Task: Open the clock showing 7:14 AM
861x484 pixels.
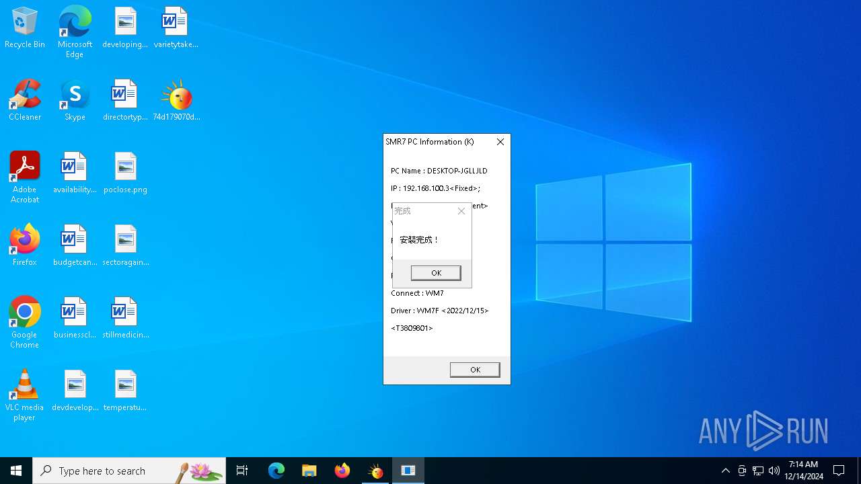Action: (x=804, y=471)
